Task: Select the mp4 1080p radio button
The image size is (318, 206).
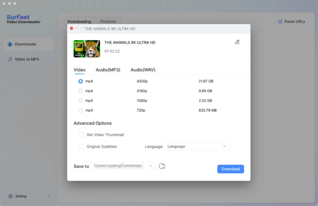Action: point(81,101)
